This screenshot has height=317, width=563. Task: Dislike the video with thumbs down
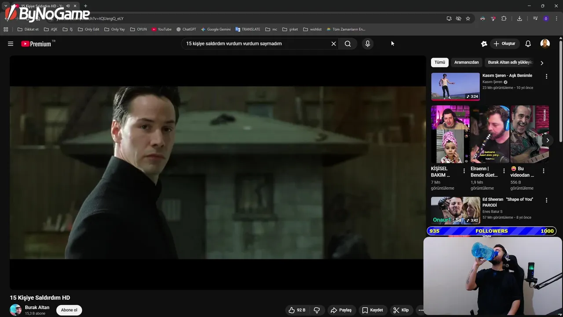tap(317, 310)
